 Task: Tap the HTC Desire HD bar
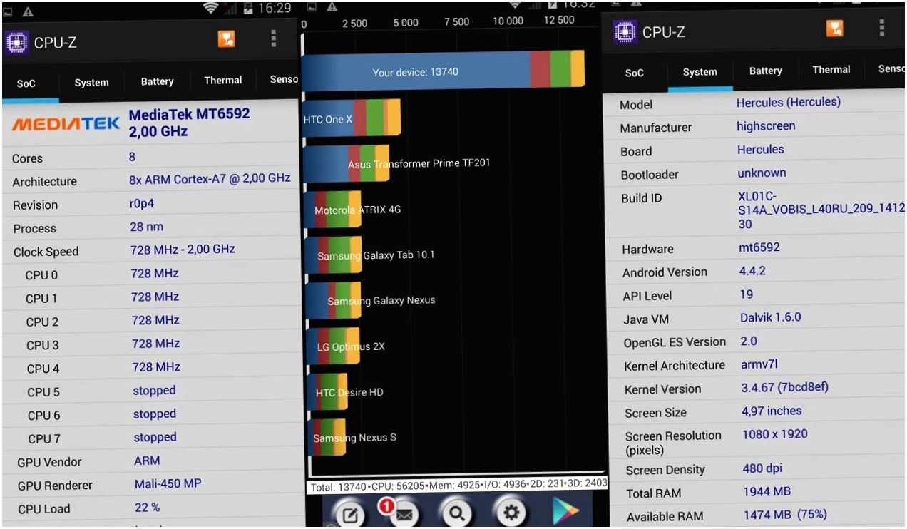click(327, 392)
